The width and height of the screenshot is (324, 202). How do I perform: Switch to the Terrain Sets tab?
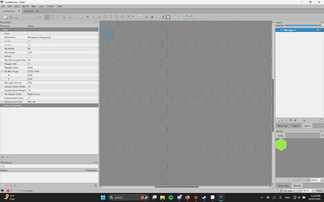283,186
